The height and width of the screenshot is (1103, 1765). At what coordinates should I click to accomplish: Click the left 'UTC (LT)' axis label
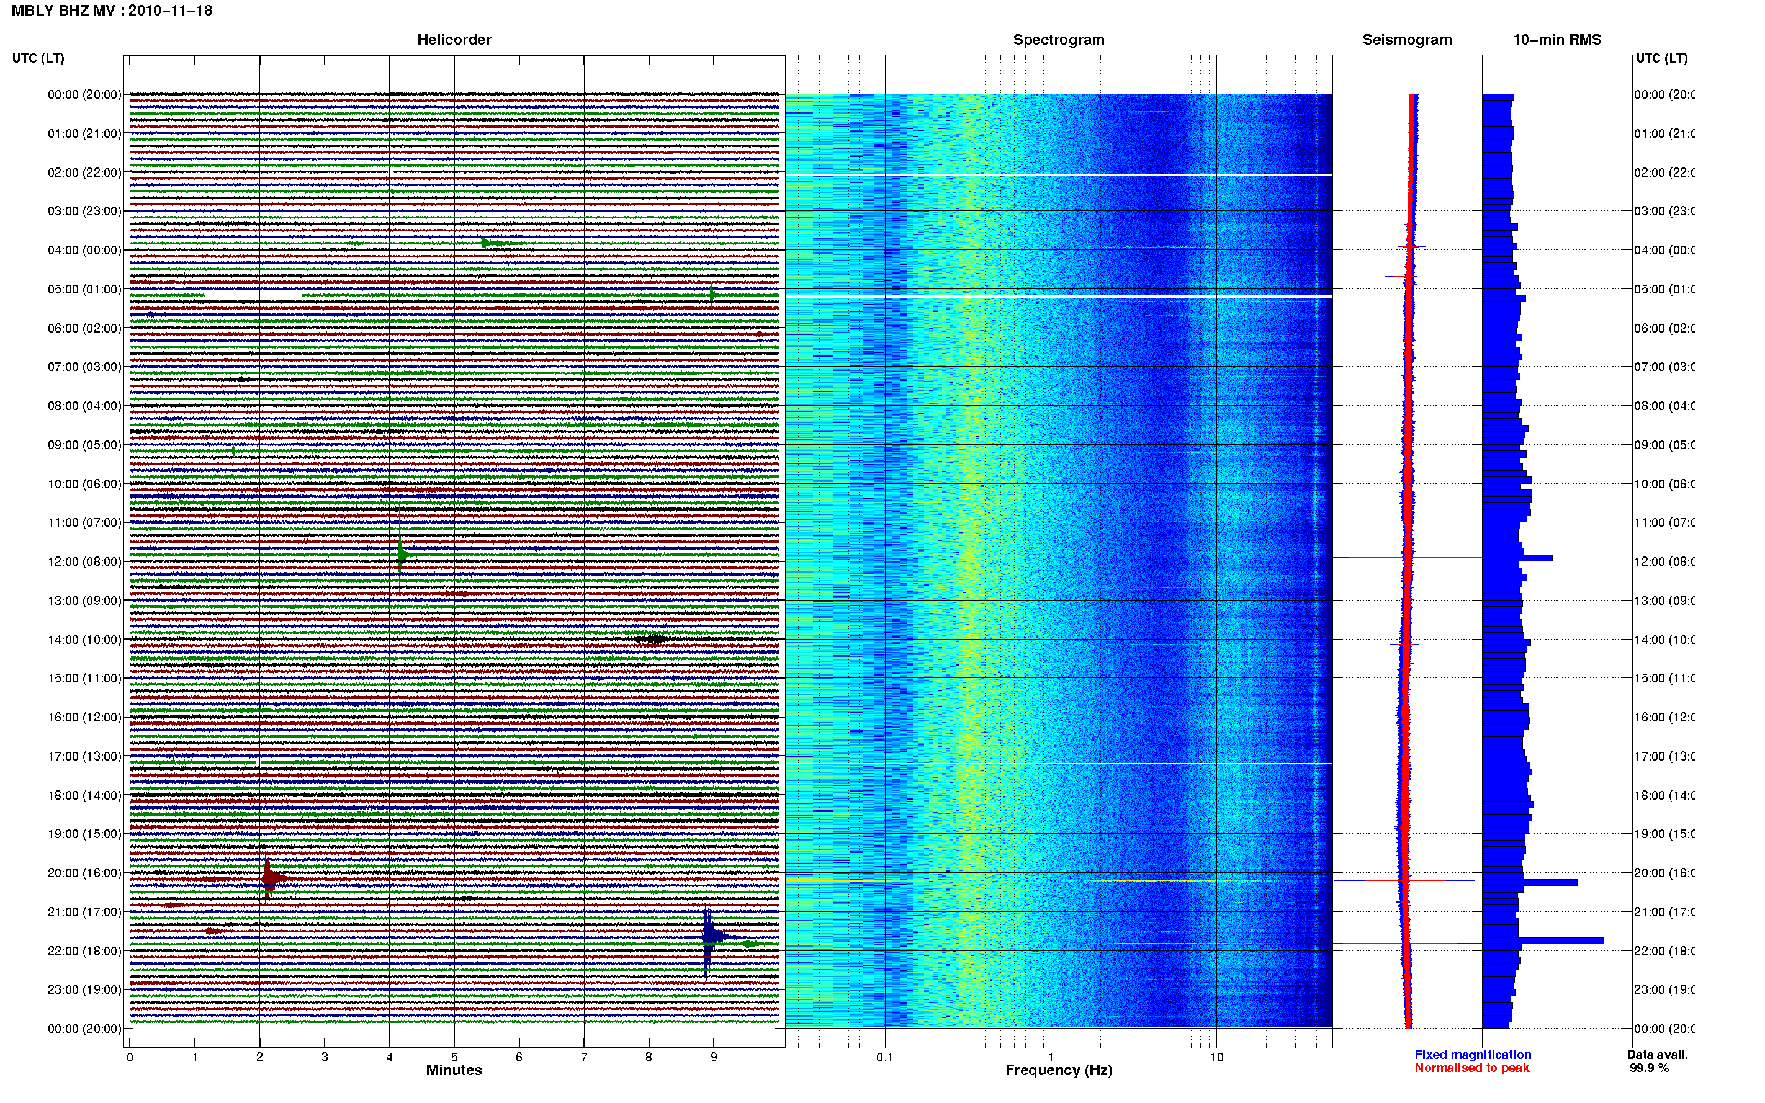point(38,58)
